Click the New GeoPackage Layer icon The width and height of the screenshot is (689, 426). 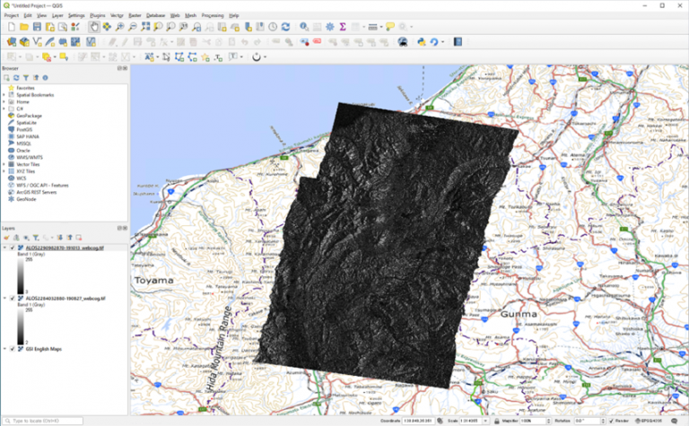(24, 42)
